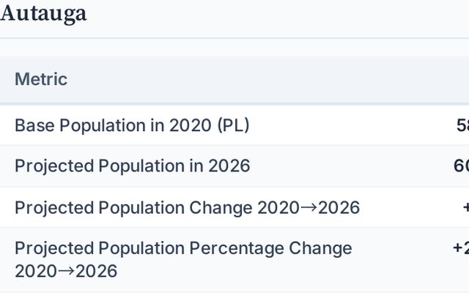Viewport: 469px width, 293px height.
Task: Click the percentage value beginning with +2
Action: pyautogui.click(x=461, y=248)
